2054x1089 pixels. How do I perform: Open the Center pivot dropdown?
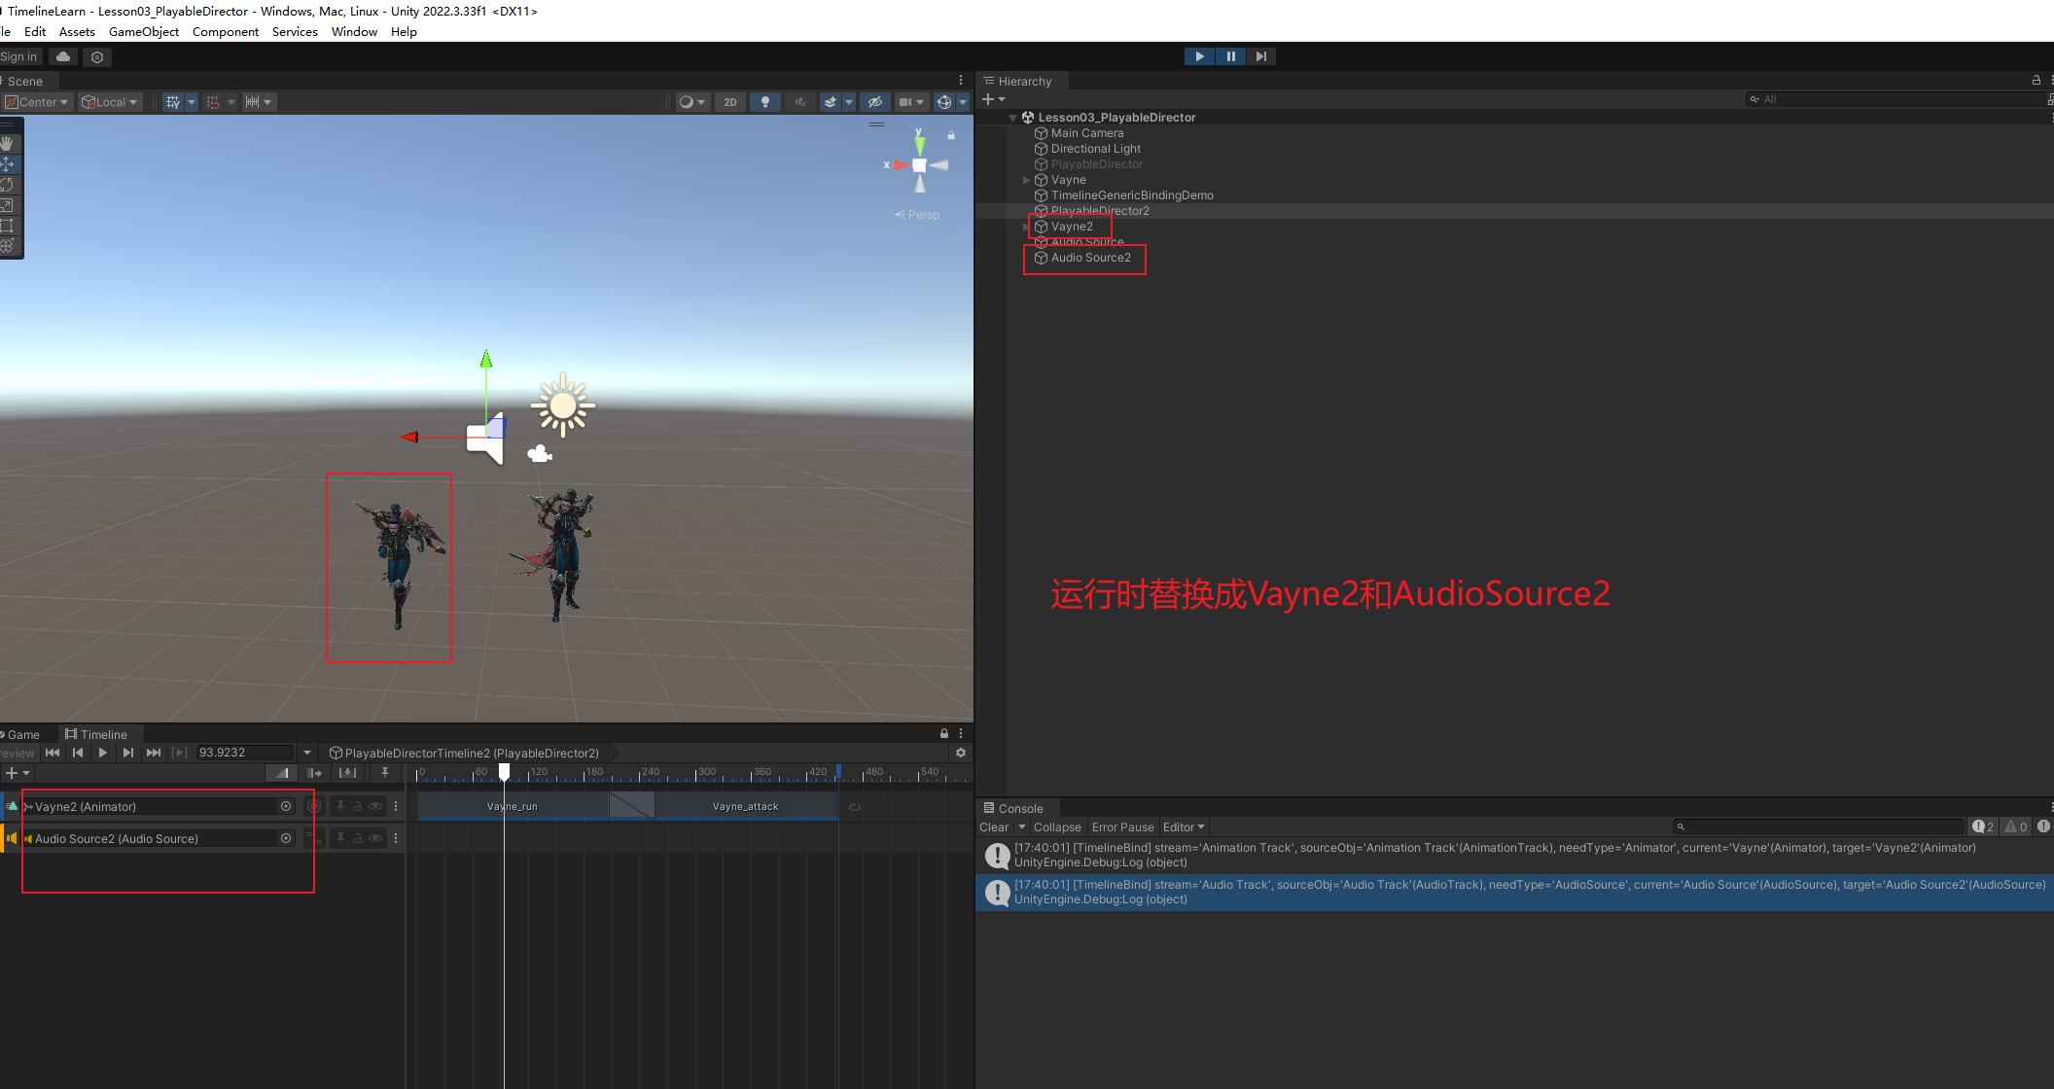click(x=38, y=102)
